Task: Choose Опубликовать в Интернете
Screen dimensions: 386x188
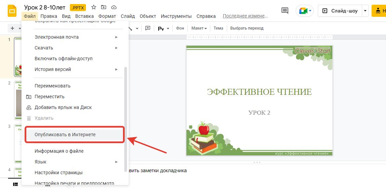Action: coord(75,135)
